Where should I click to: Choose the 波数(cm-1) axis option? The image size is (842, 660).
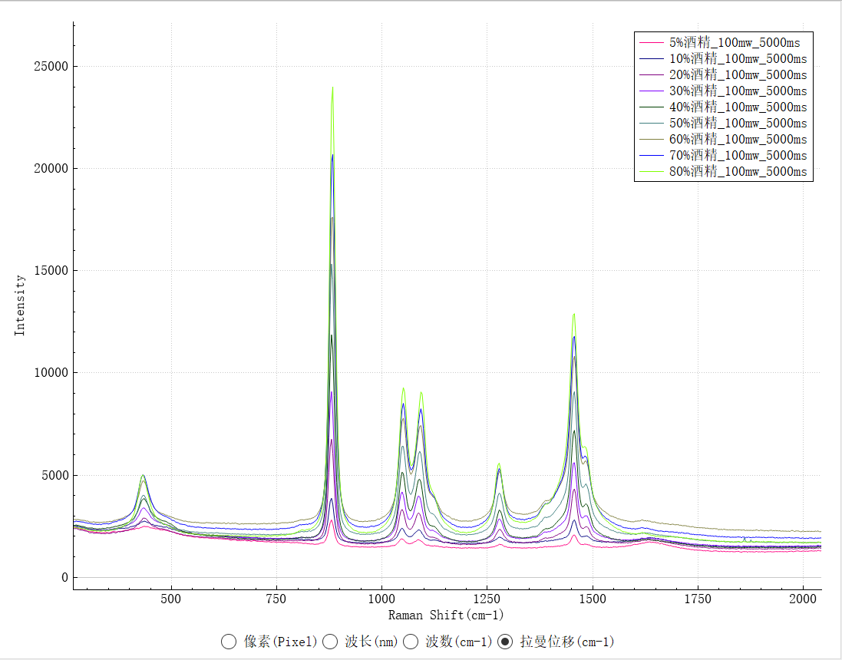411,642
